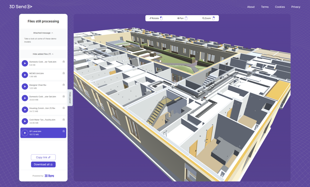Open the Privacy page

tap(296, 7)
